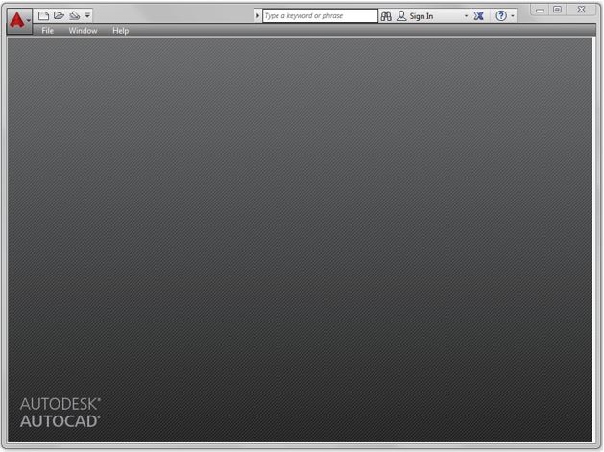
Task: Click the binoculars search icon
Action: tap(386, 16)
